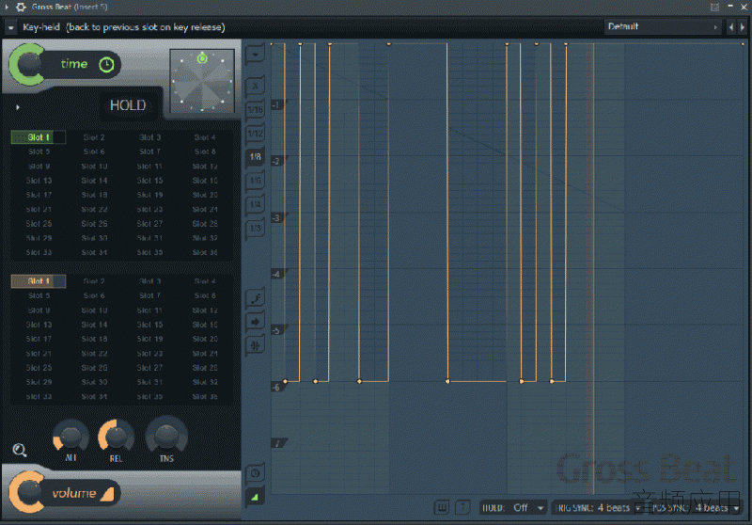
Task: Open the top-left plugin menu arrow
Action: pyautogui.click(x=10, y=27)
